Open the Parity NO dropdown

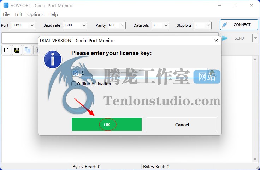pyautogui.click(x=117, y=25)
